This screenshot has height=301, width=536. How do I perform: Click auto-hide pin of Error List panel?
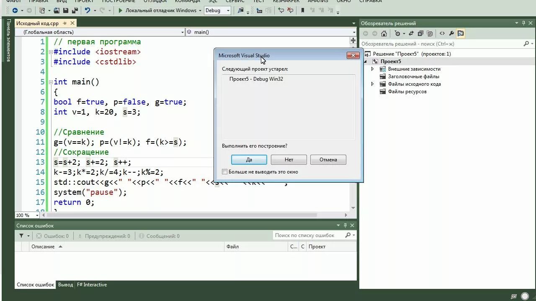(345, 225)
